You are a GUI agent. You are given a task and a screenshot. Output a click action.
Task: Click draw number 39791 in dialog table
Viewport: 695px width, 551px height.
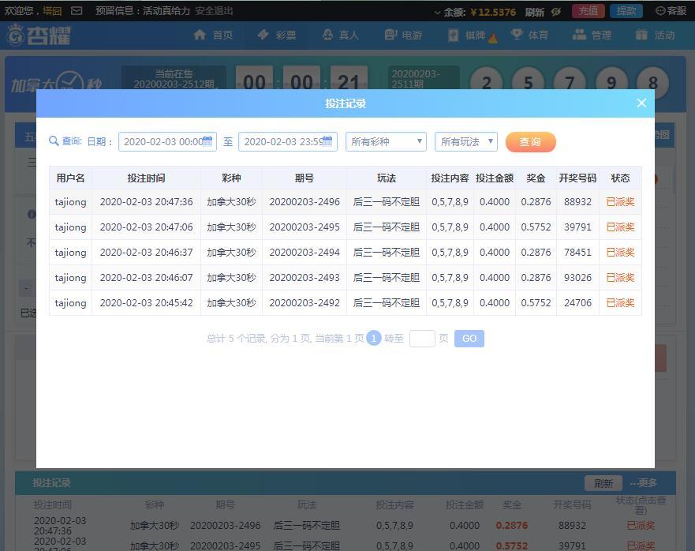point(577,227)
